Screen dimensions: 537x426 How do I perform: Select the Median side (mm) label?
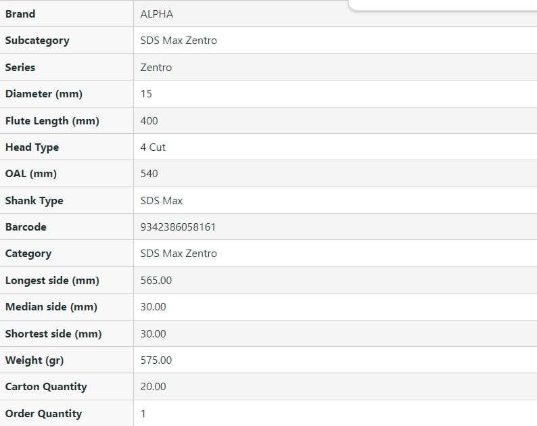51,307
